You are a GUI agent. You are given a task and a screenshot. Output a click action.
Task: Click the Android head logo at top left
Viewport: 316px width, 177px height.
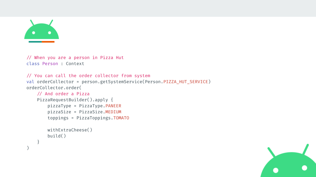(x=41, y=29)
